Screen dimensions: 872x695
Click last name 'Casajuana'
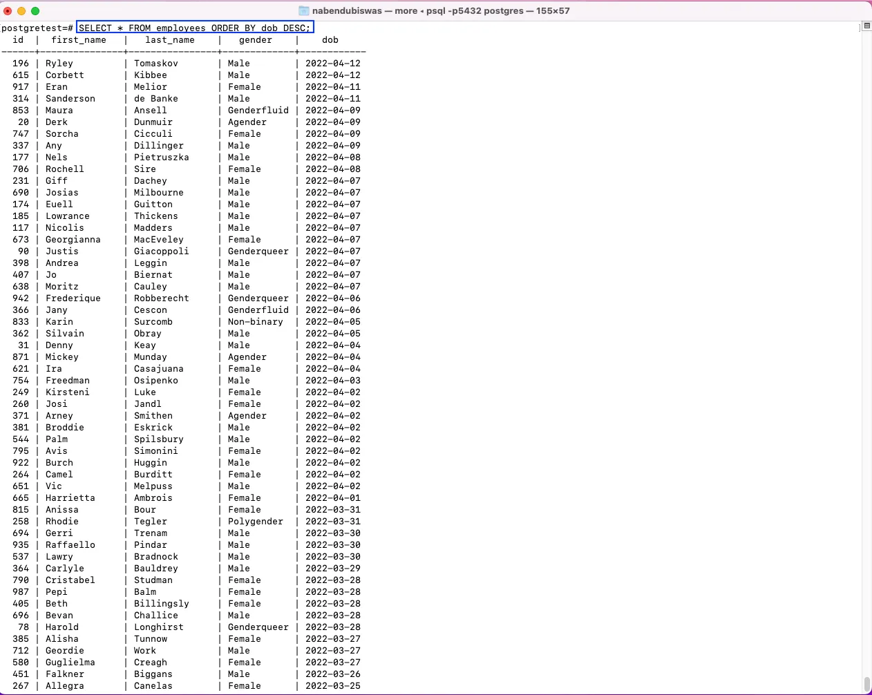(x=159, y=369)
